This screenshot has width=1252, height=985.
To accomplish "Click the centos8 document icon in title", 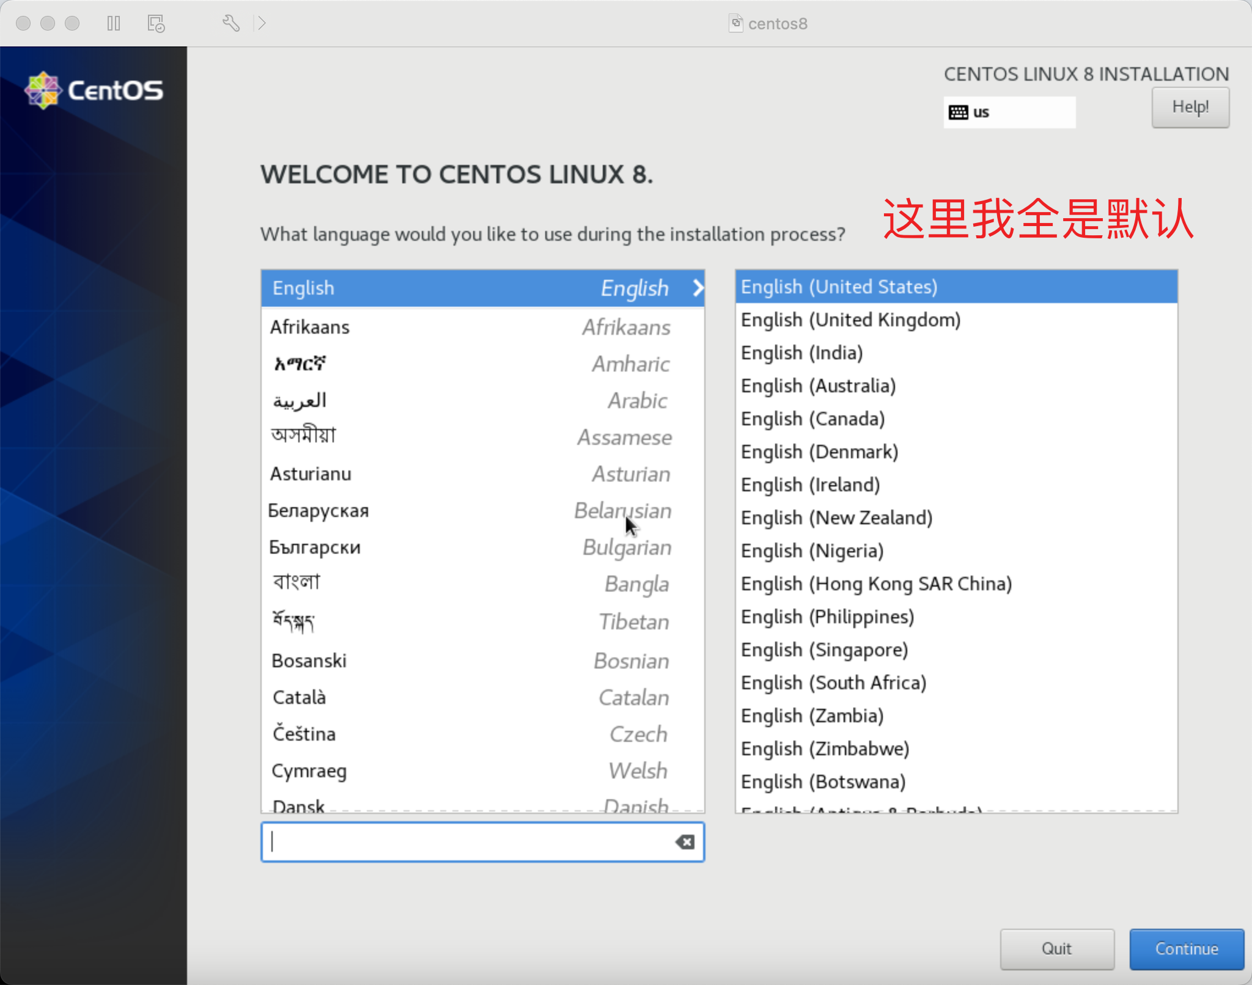I will pos(736,23).
